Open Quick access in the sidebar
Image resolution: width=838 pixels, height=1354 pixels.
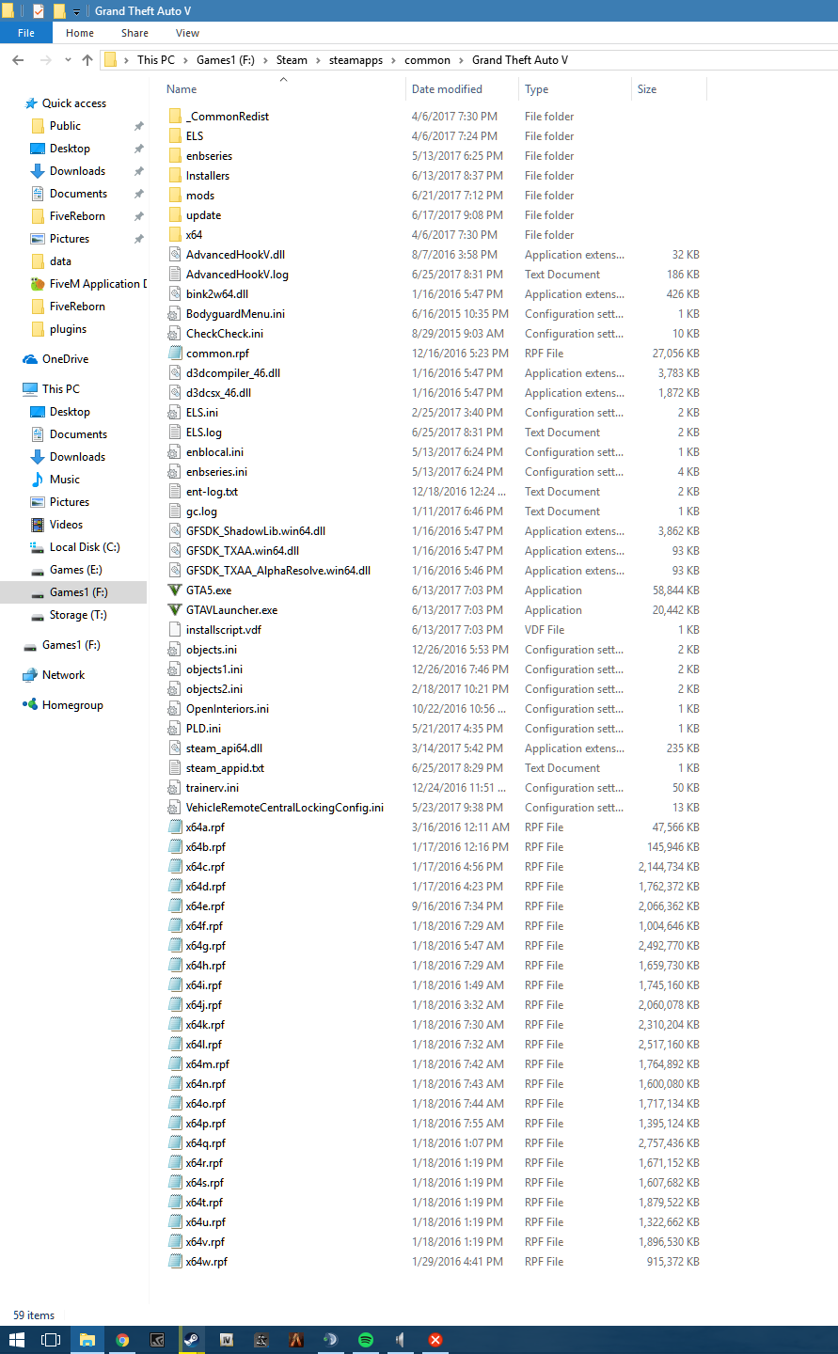pyautogui.click(x=74, y=103)
